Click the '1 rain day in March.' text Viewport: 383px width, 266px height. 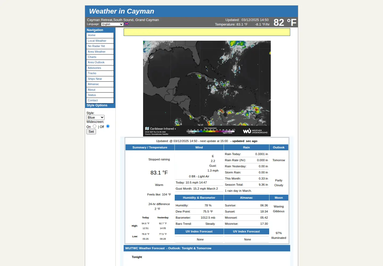point(238,191)
